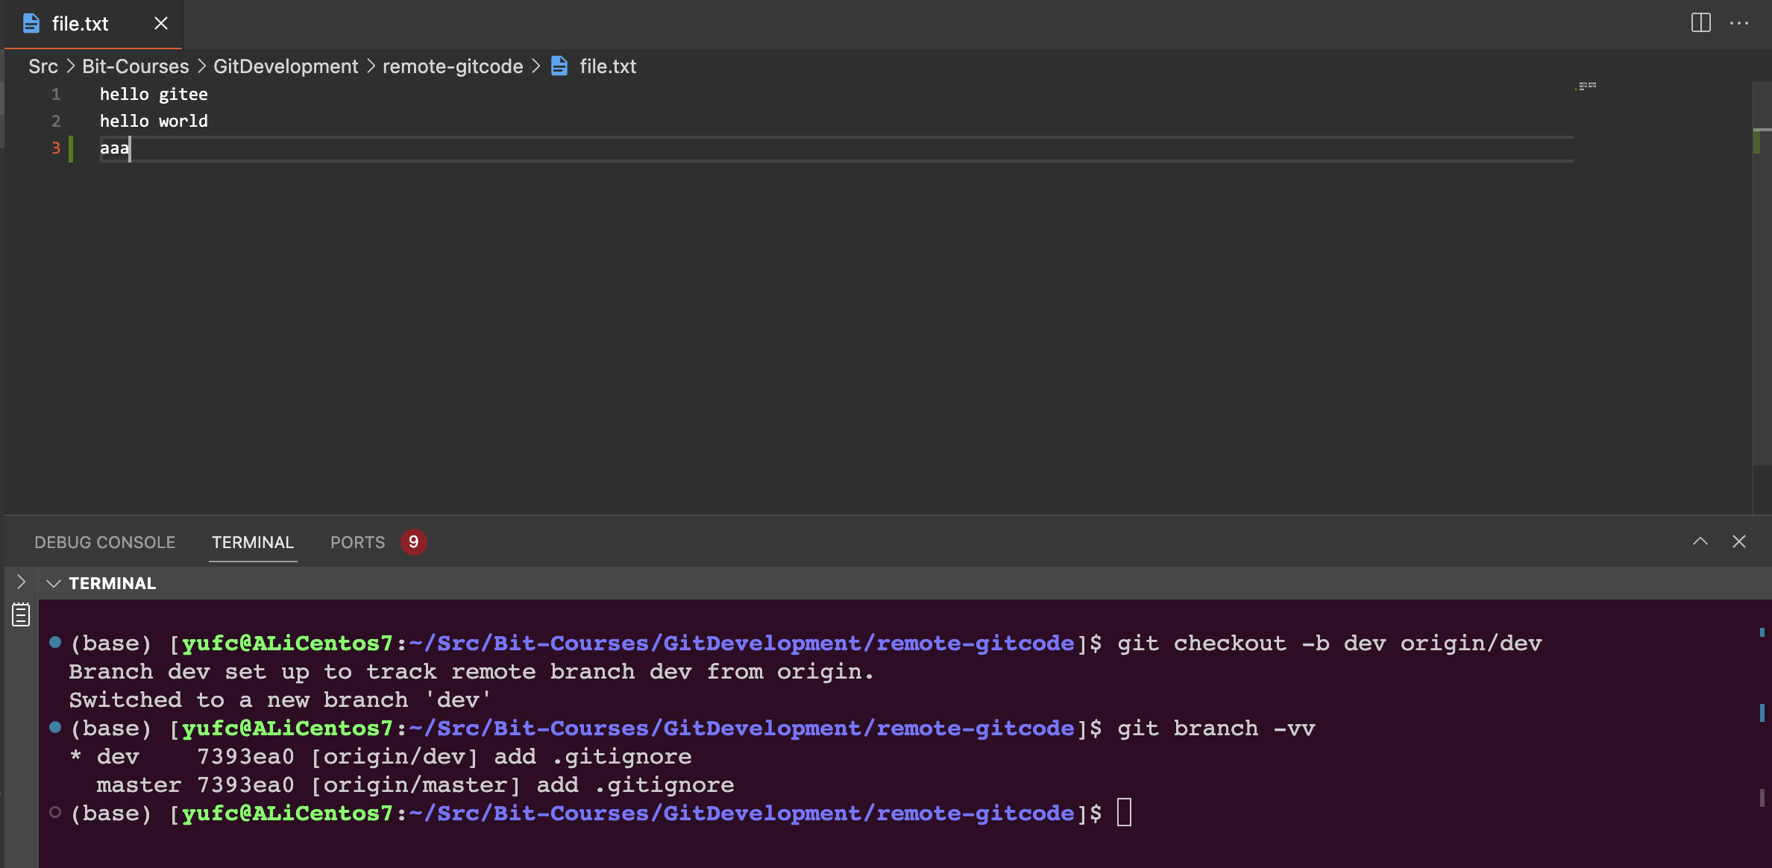Close the bottom panel with X
1772x868 pixels.
(1739, 541)
